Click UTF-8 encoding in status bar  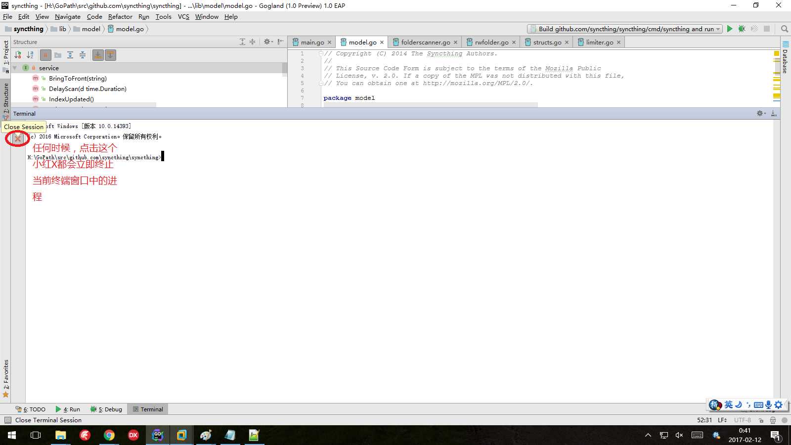tap(742, 420)
